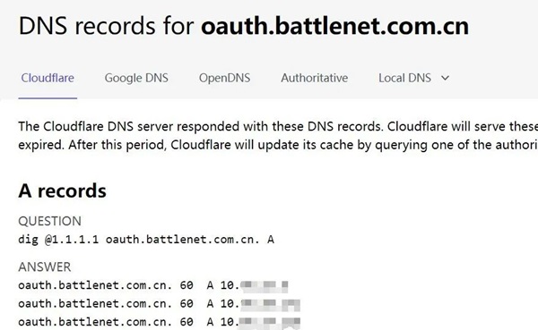The image size is (538, 330).
Task: Select the first oauth.battlenet.com.cn answer record
Action: [153, 285]
